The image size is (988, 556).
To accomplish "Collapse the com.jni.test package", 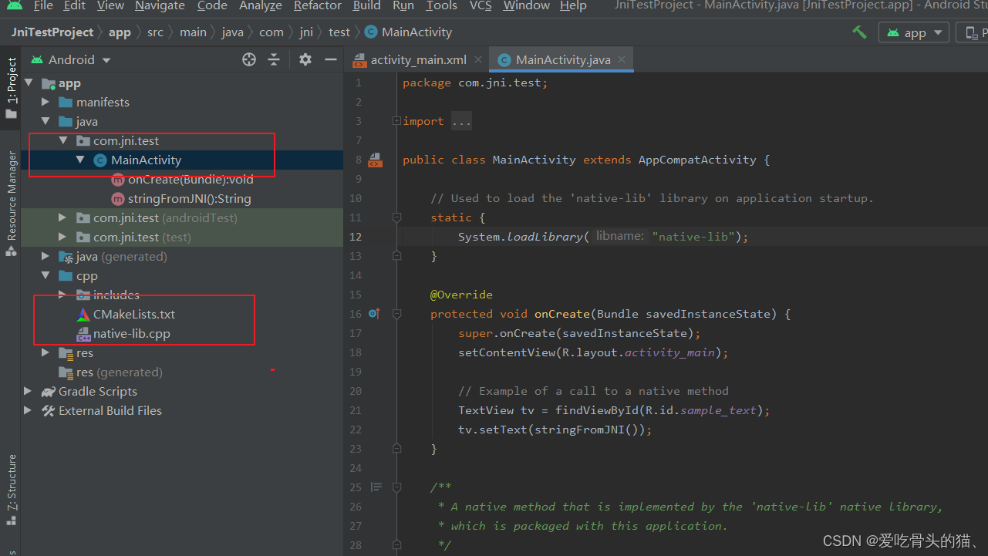I will tap(63, 140).
